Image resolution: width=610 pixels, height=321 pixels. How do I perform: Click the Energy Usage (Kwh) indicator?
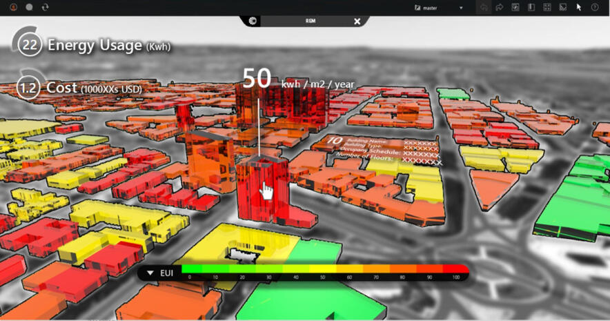click(93, 46)
